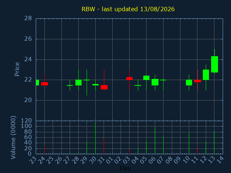Select the red candlestick on day 31
231x173 pixels.
pyautogui.click(x=104, y=87)
